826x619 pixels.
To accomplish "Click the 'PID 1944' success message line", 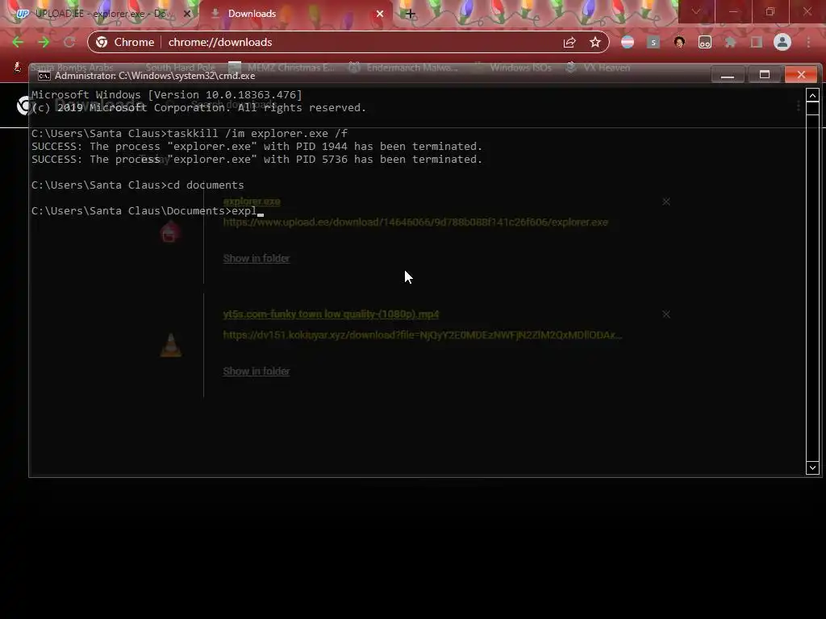I will 257,147.
